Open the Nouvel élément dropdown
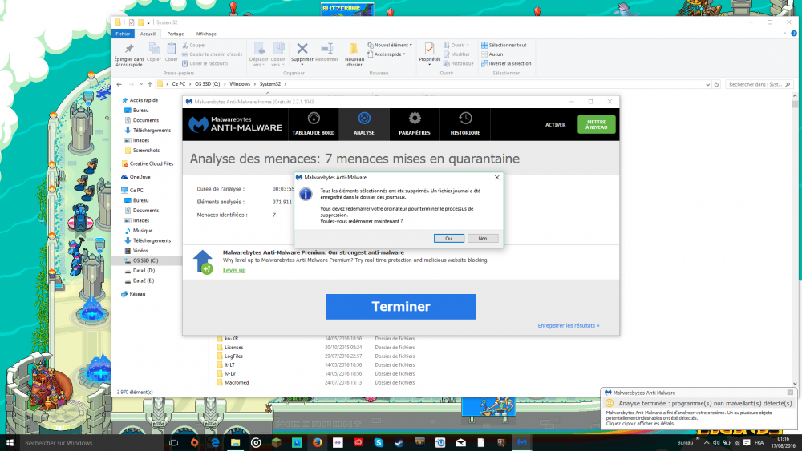The image size is (802, 451). tap(389, 45)
